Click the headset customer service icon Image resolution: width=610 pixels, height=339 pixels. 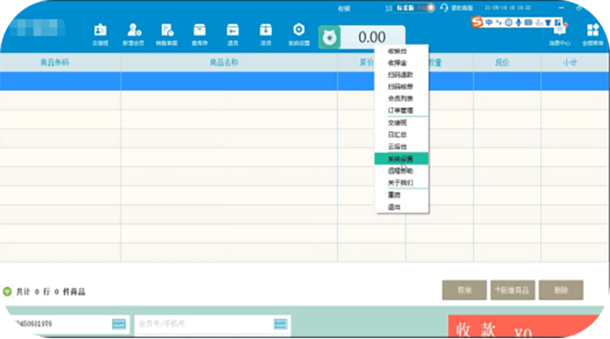444,8
